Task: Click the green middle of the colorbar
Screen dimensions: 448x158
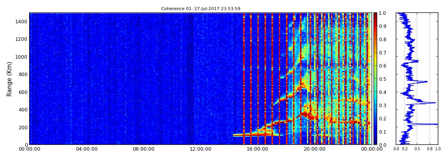Action: click(x=375, y=79)
